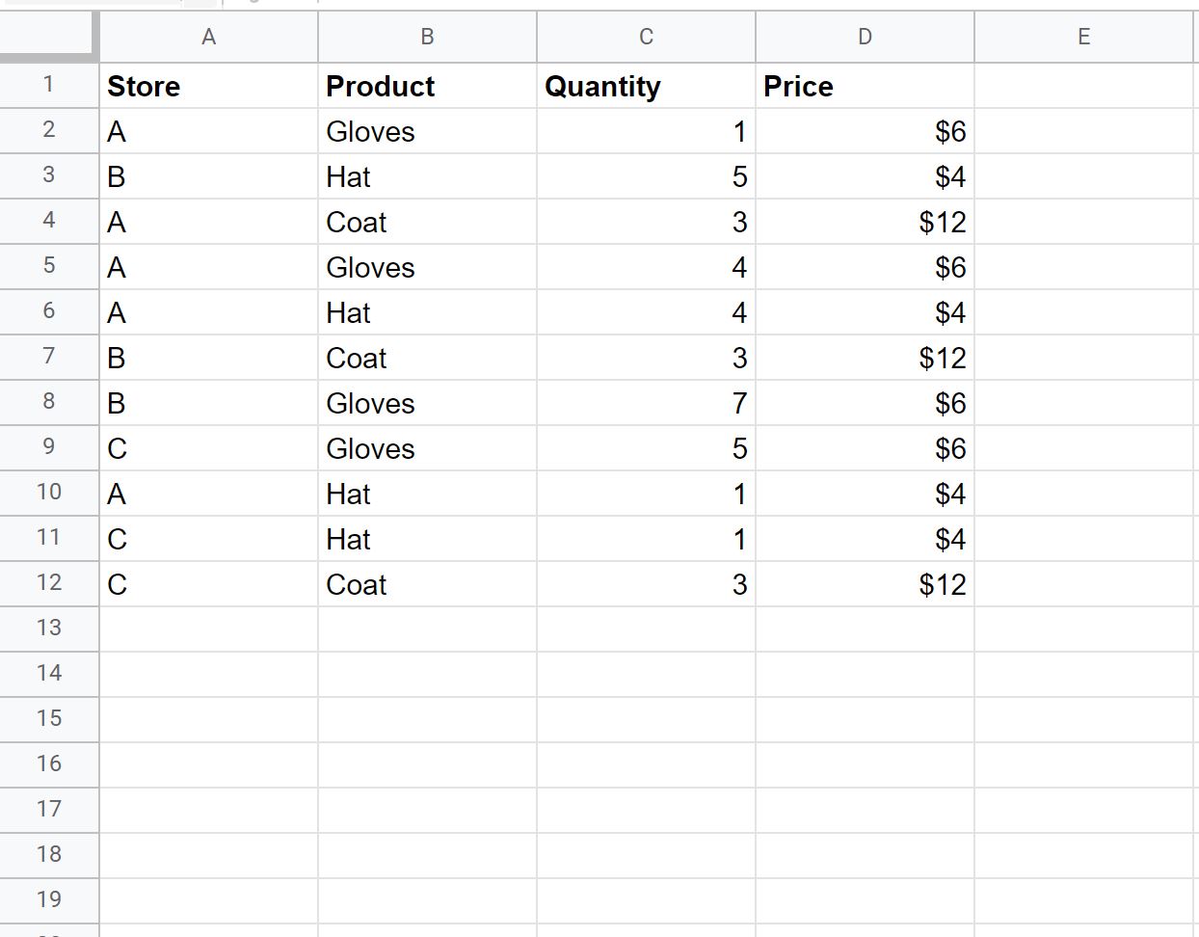The width and height of the screenshot is (1199, 937).
Task: Select row 7 header
Action: pyautogui.click(x=49, y=358)
